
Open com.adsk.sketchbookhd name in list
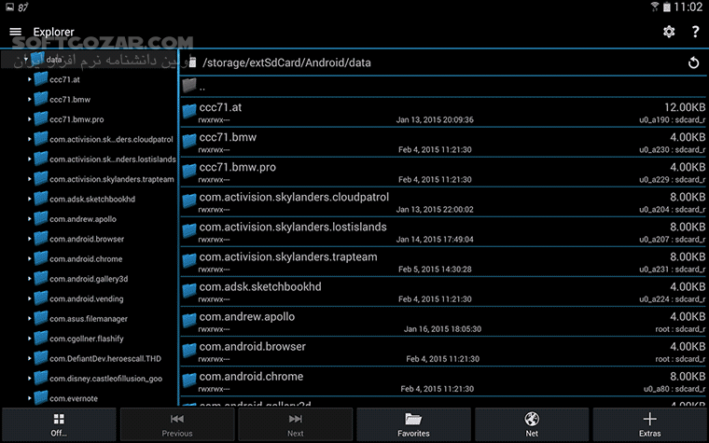pos(260,286)
